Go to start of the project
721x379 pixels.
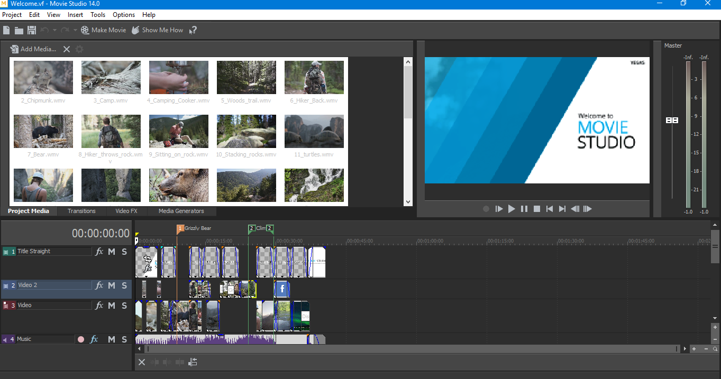pos(550,209)
